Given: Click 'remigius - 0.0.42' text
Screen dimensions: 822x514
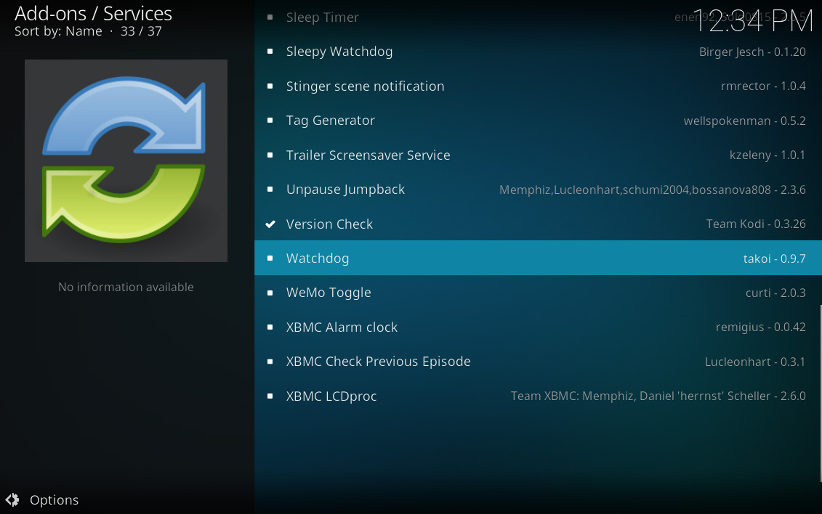Looking at the screenshot, I should coord(761,327).
